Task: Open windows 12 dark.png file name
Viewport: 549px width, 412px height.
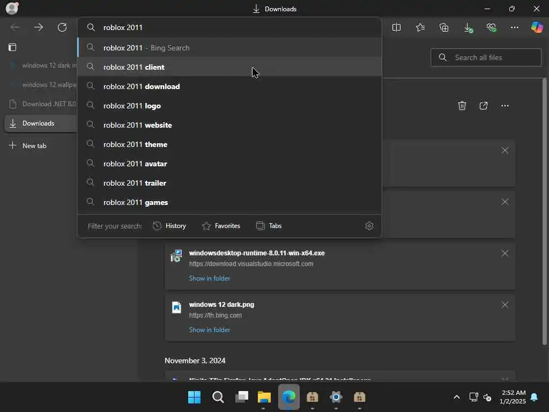Action: click(x=221, y=305)
